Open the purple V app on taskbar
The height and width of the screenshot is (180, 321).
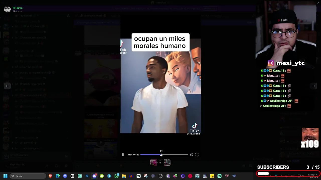(65, 176)
